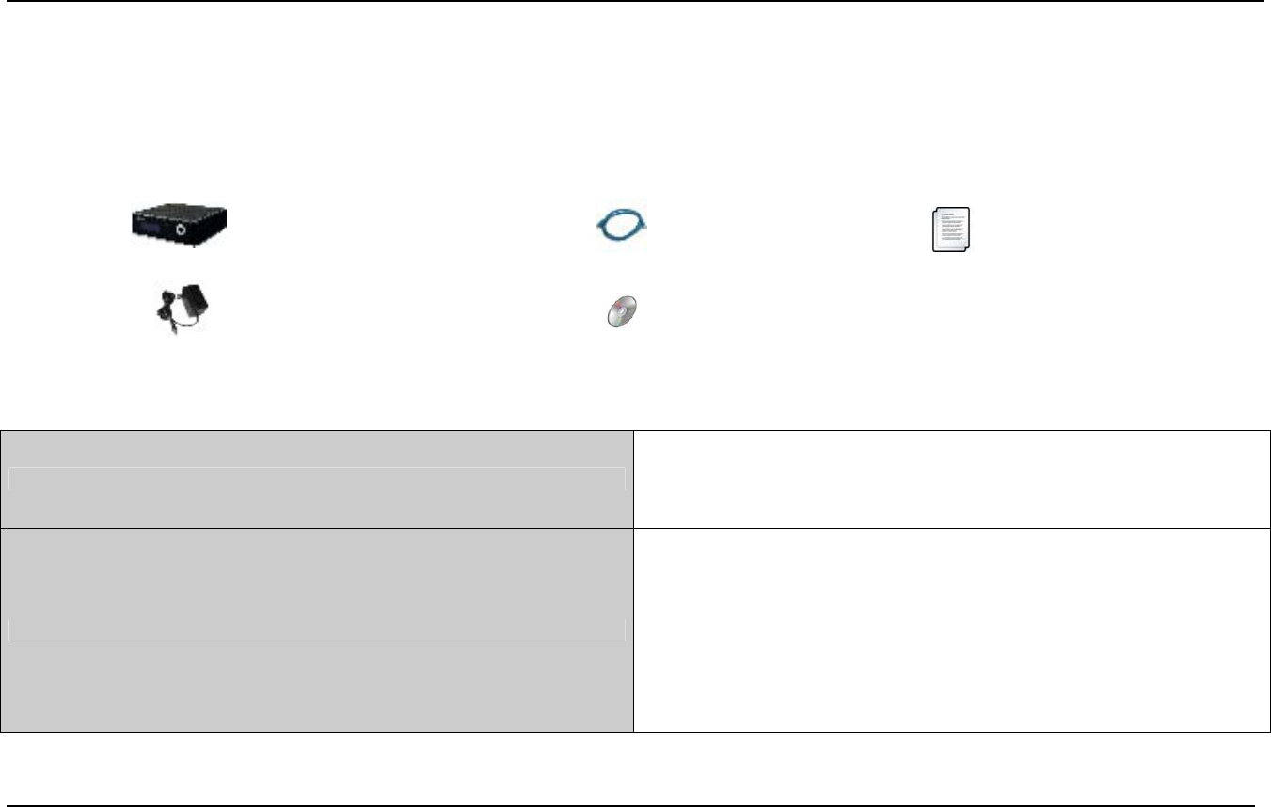The height and width of the screenshot is (807, 1271).
Task: Click the horizontal rule at the page top
Action: 635,1
